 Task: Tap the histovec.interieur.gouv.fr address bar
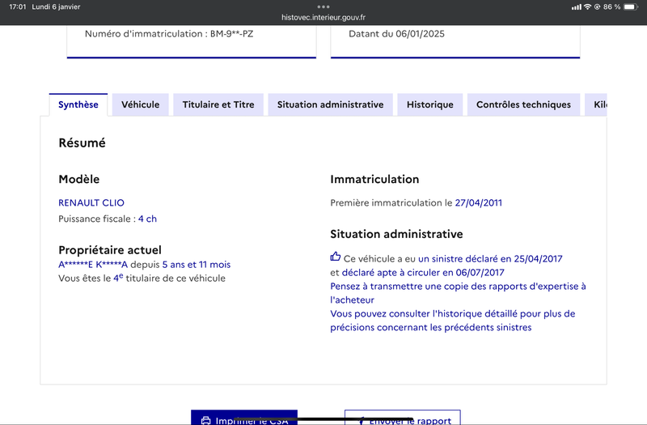pyautogui.click(x=323, y=17)
